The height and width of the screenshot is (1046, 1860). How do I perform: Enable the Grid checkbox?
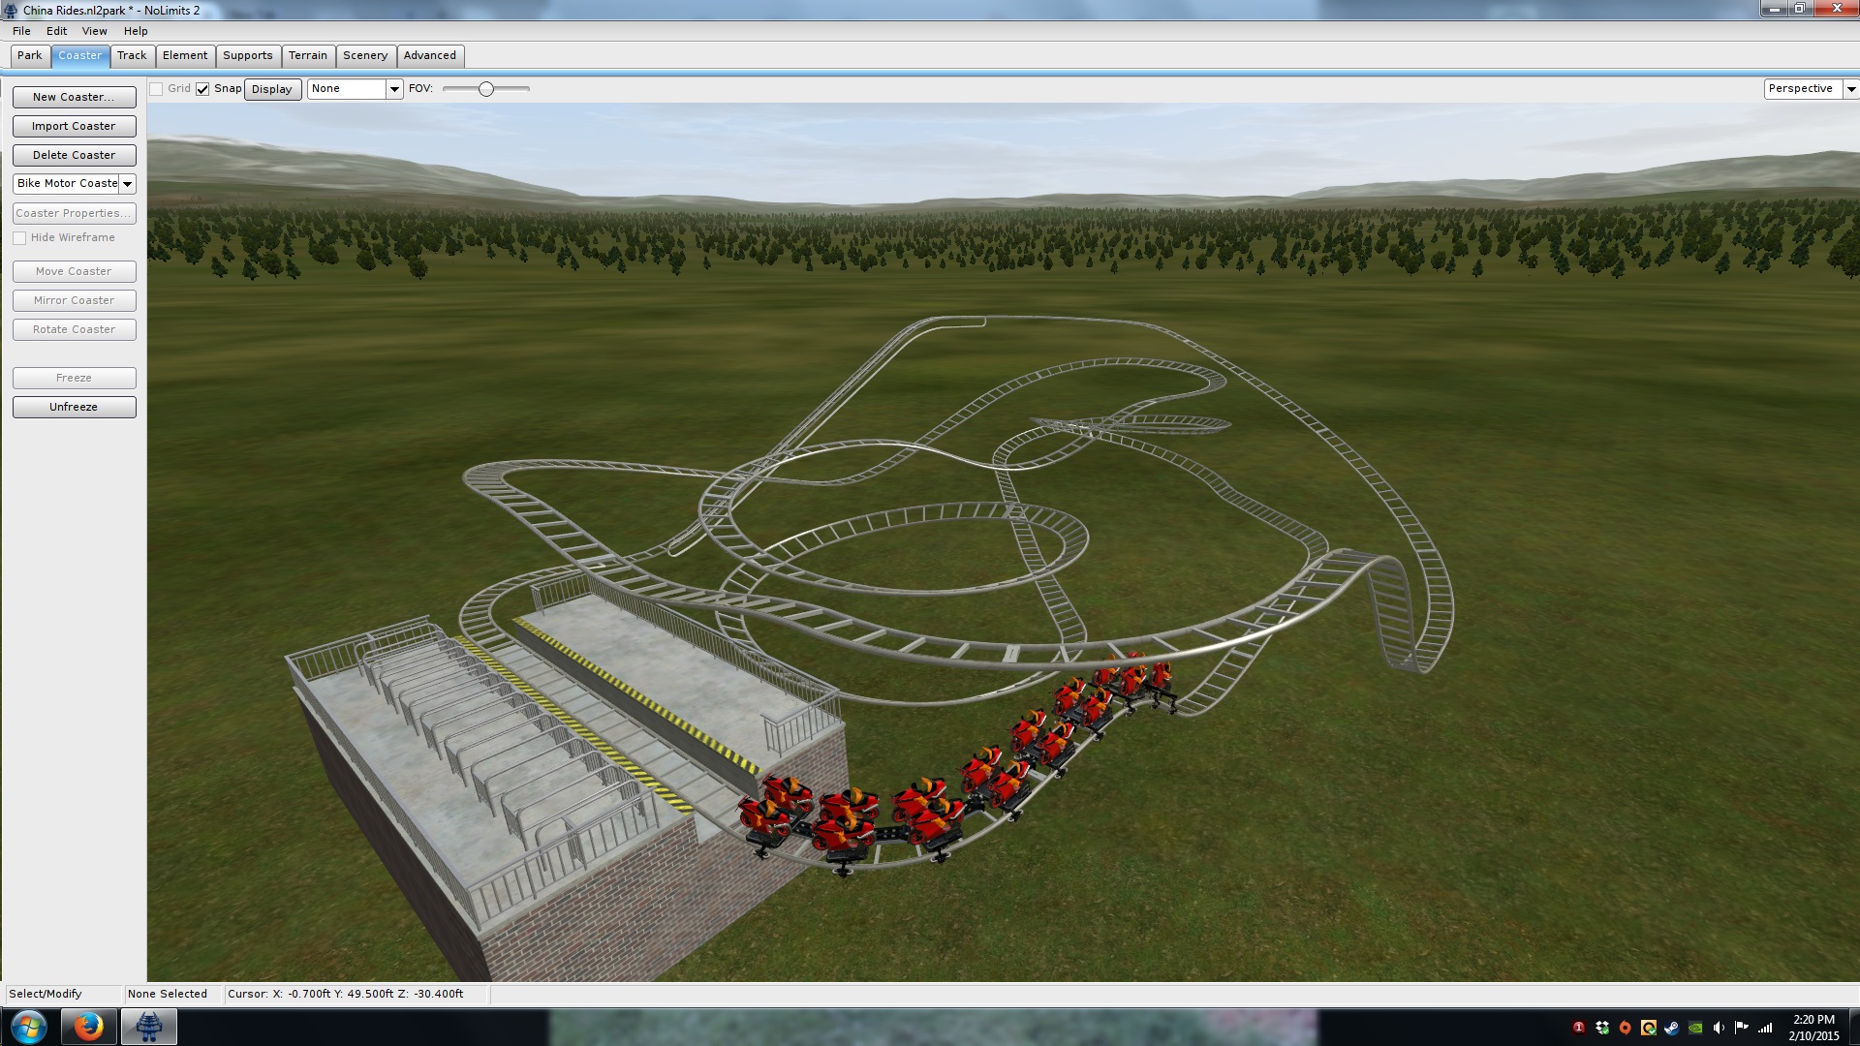(156, 89)
